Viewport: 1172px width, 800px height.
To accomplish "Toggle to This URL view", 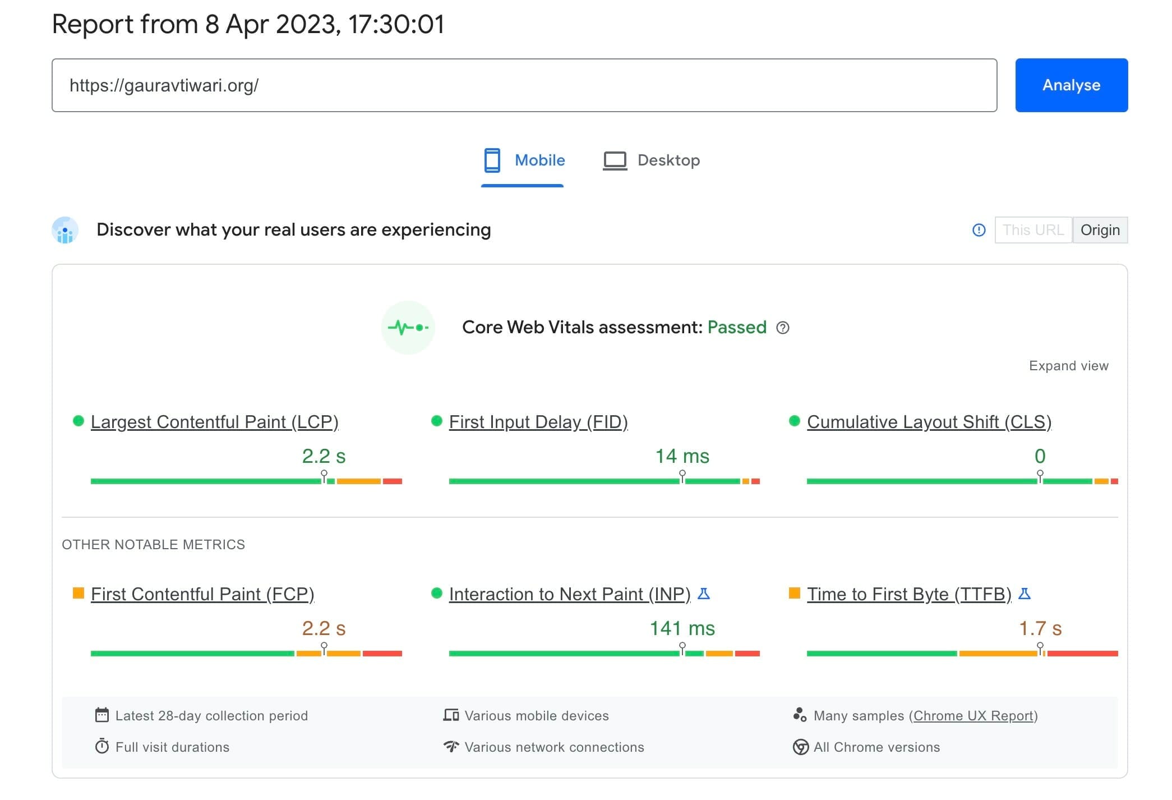I will tap(1033, 230).
